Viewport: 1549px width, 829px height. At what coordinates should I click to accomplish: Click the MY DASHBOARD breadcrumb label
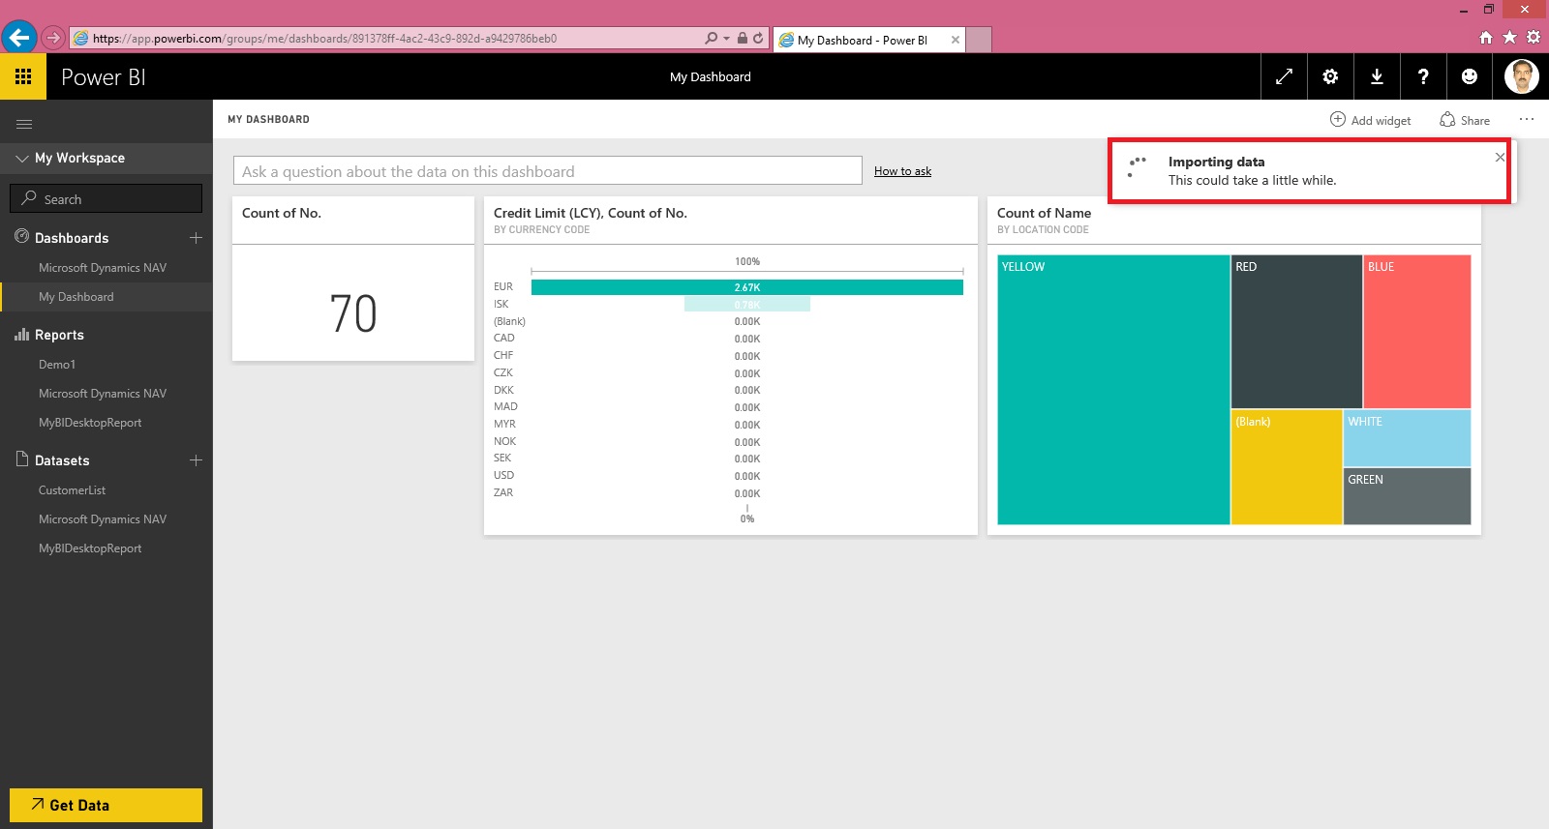click(268, 120)
